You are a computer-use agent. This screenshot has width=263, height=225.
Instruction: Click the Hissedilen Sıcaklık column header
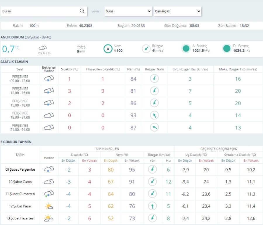point(103,69)
